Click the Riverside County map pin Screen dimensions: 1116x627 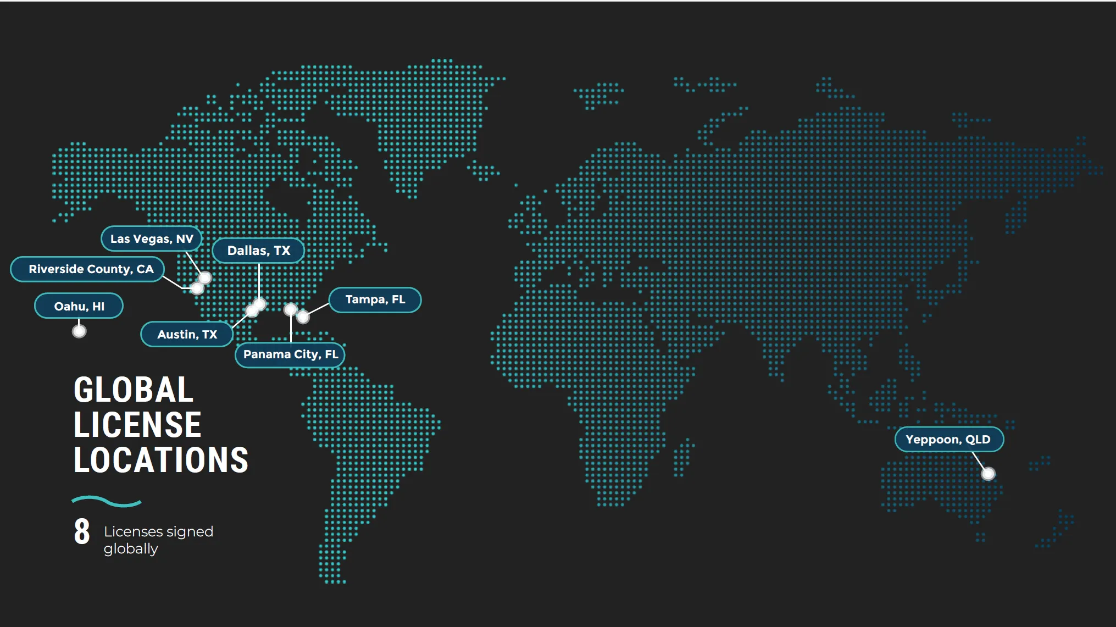point(197,288)
